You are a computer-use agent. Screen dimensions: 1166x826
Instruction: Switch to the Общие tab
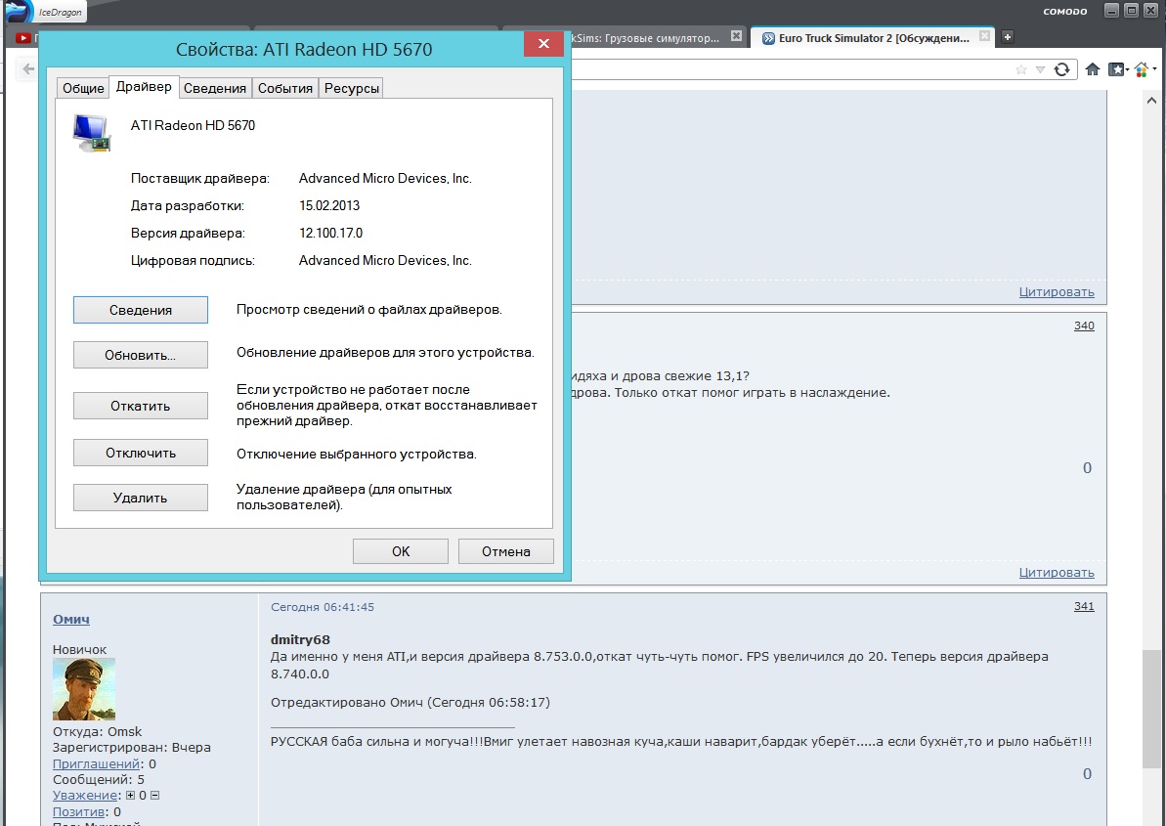click(83, 88)
